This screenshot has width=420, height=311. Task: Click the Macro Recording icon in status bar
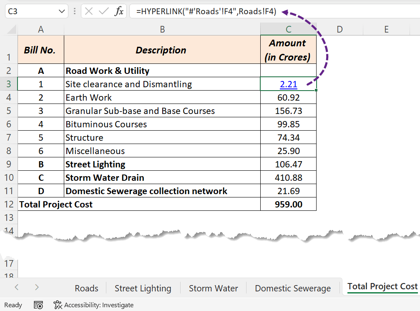[x=38, y=305]
